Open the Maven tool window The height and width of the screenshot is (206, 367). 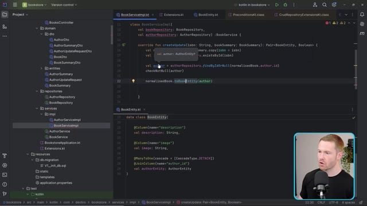pos(362,33)
